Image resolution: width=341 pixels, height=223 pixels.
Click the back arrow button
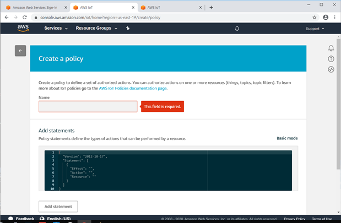[20, 51]
